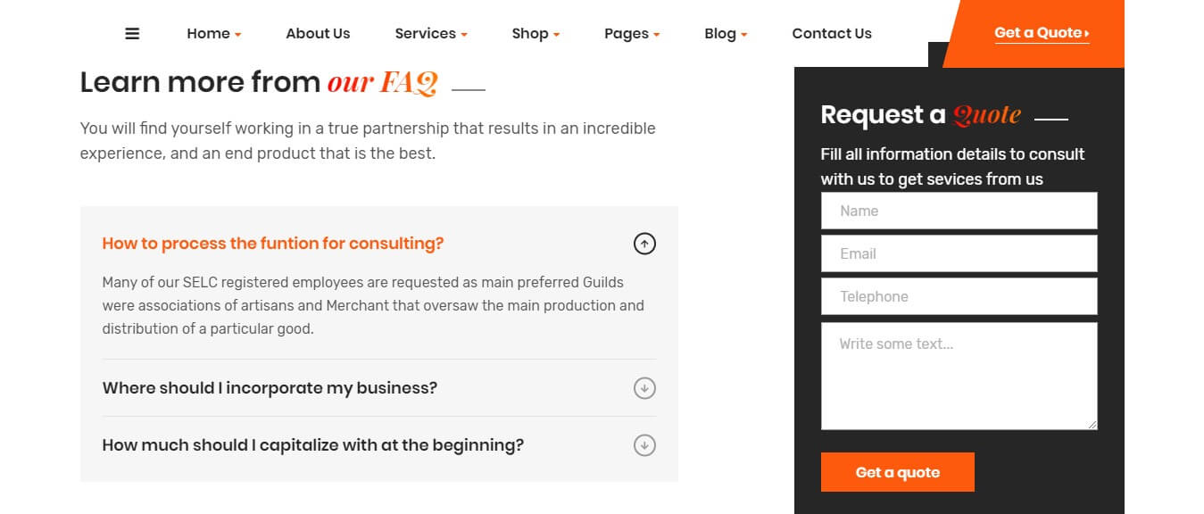Open the Home dropdown menu

pyautogui.click(x=214, y=34)
